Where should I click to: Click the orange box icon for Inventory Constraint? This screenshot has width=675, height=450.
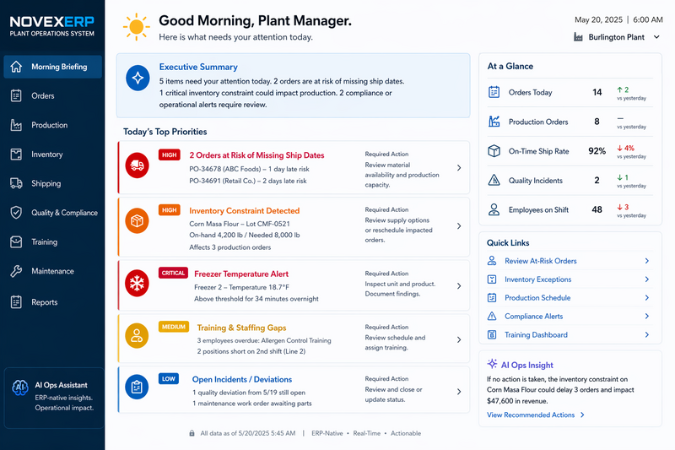click(x=137, y=220)
